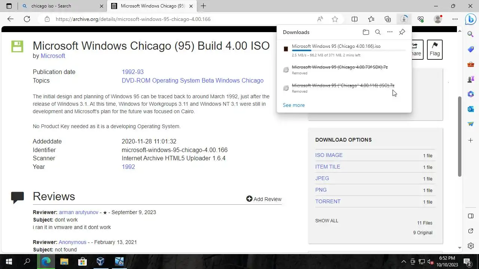Image resolution: width=479 pixels, height=269 pixels.
Task: Open Edge Settings and more menu
Action: point(455,19)
